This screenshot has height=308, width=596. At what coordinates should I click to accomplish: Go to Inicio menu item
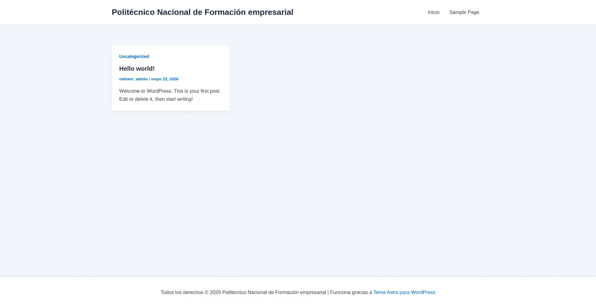tap(433, 12)
